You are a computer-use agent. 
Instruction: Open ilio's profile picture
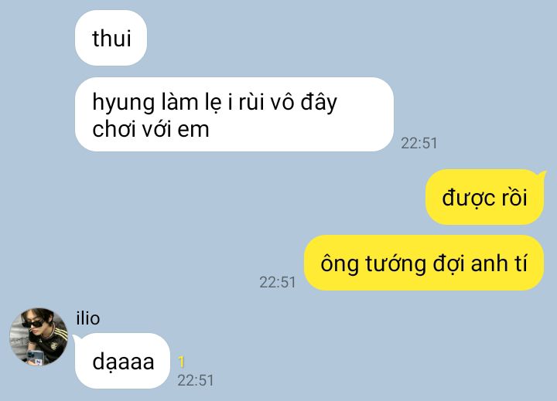pos(39,337)
